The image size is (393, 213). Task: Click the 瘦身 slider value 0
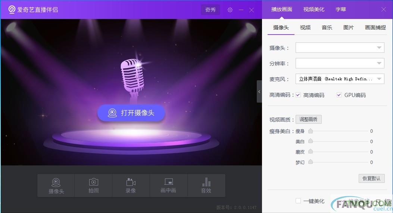[371, 131]
